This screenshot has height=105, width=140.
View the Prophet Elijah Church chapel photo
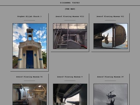pyautogui.click(x=30, y=46)
